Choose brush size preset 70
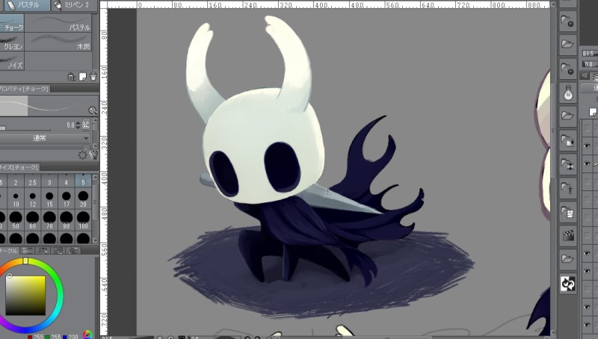The image size is (598, 339). 49,220
